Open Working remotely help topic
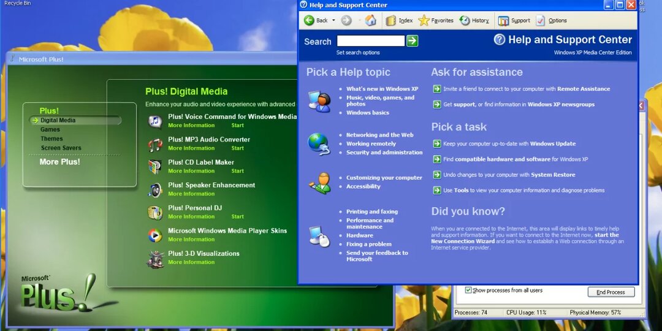Screen dimensions: 662x331 click(x=371, y=144)
